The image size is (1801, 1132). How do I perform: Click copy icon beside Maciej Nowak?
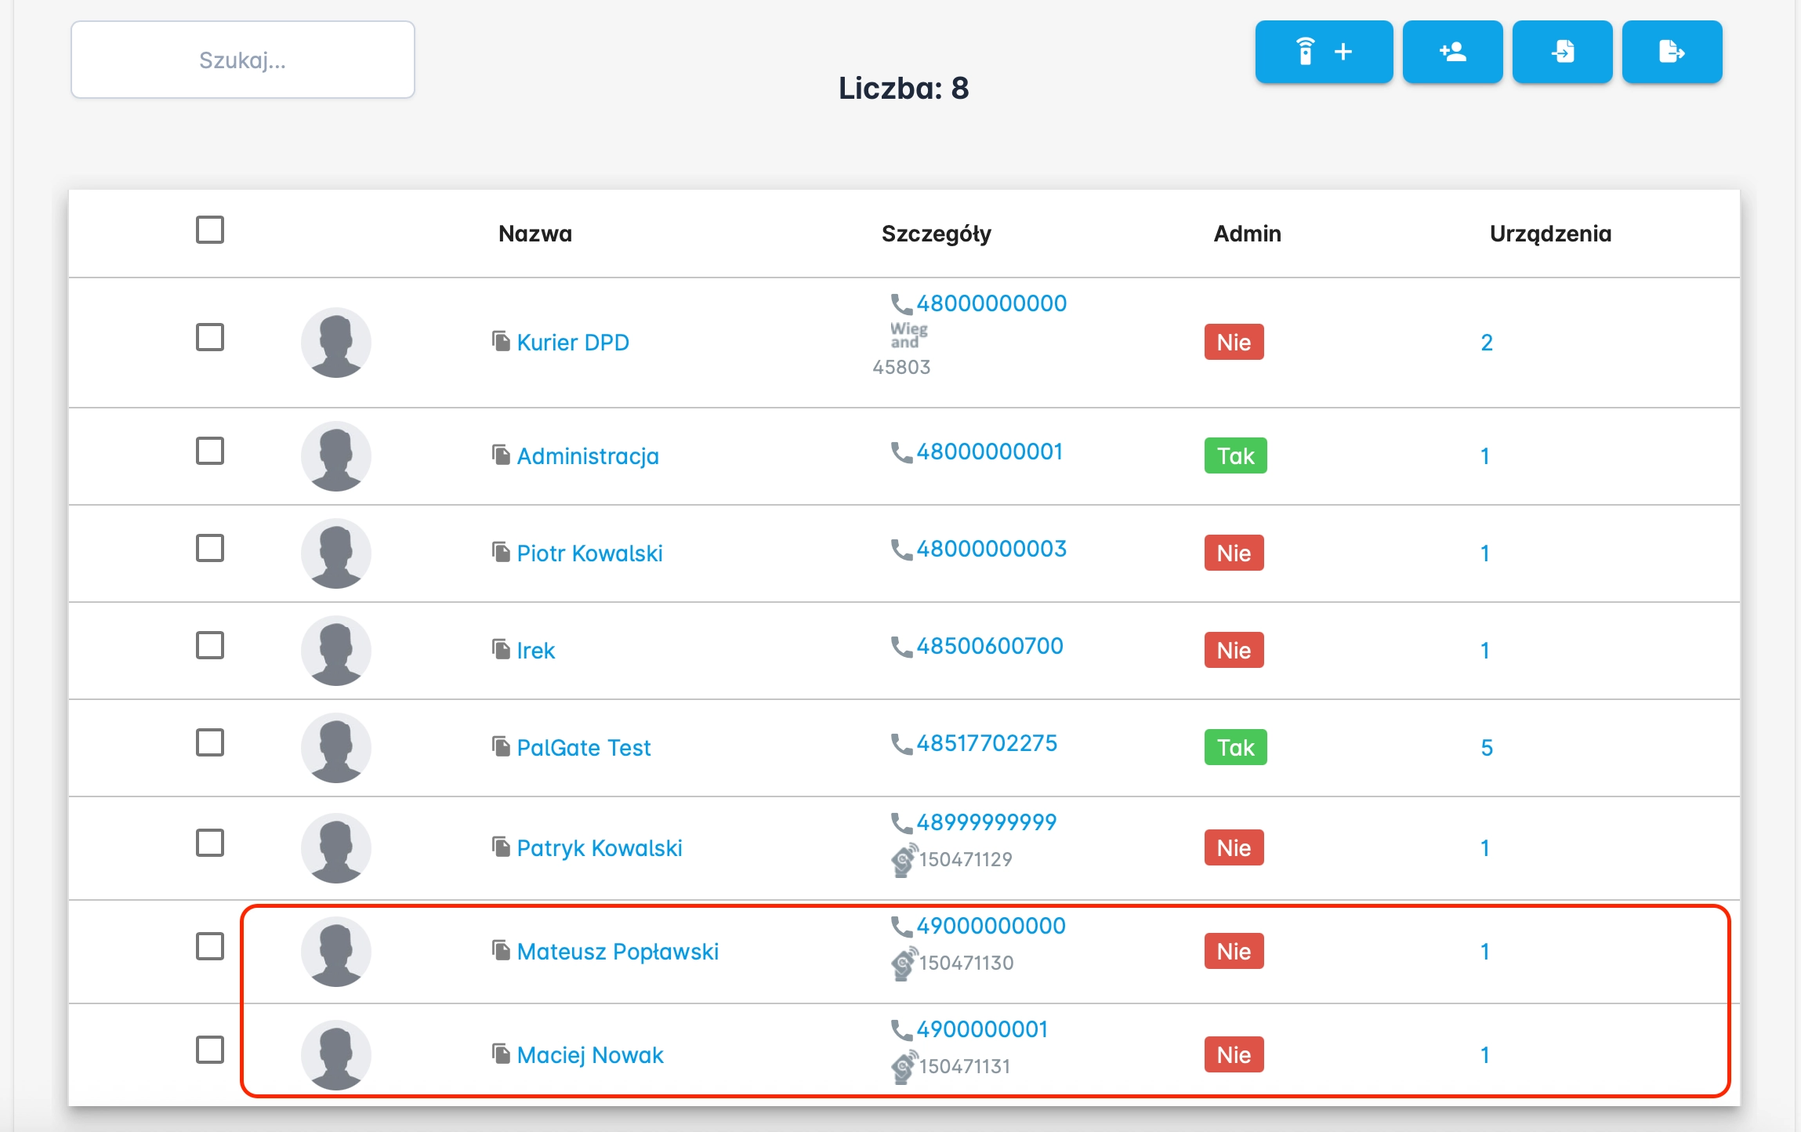pos(502,1054)
